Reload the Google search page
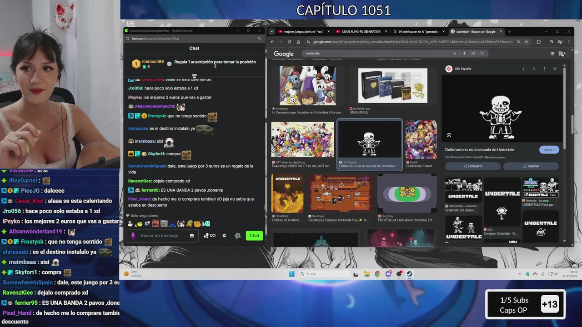The image size is (582, 327). (289, 42)
